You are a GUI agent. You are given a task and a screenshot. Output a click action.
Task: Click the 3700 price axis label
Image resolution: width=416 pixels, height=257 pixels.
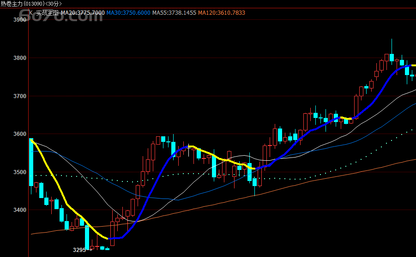click(20, 96)
